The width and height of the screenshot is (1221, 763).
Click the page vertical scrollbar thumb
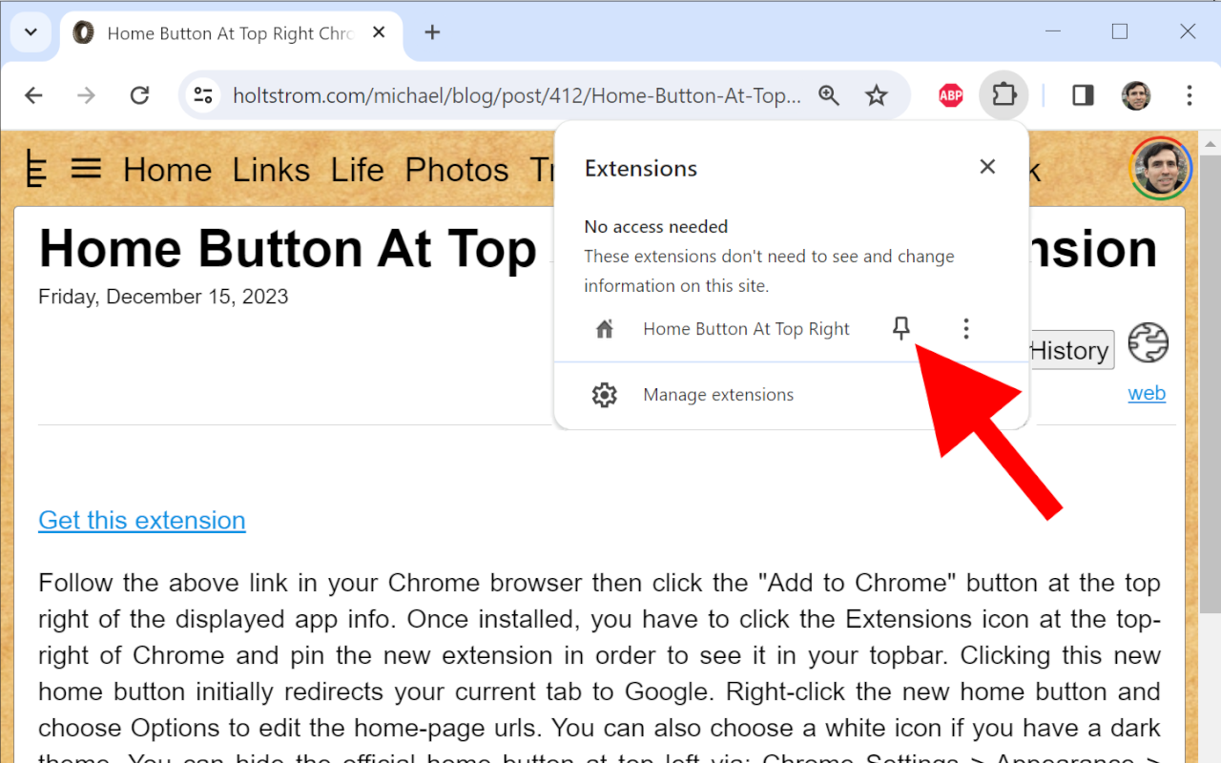1210,383
